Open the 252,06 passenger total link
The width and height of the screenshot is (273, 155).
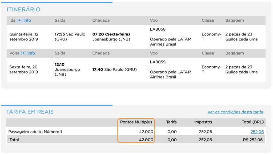257,132
